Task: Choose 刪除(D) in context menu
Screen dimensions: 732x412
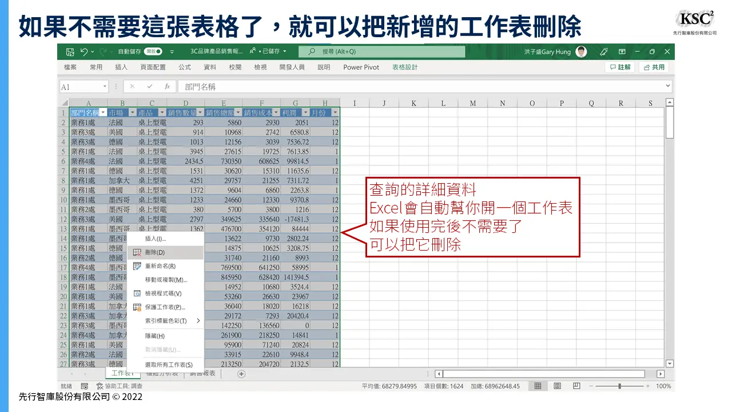Action: tap(165, 252)
